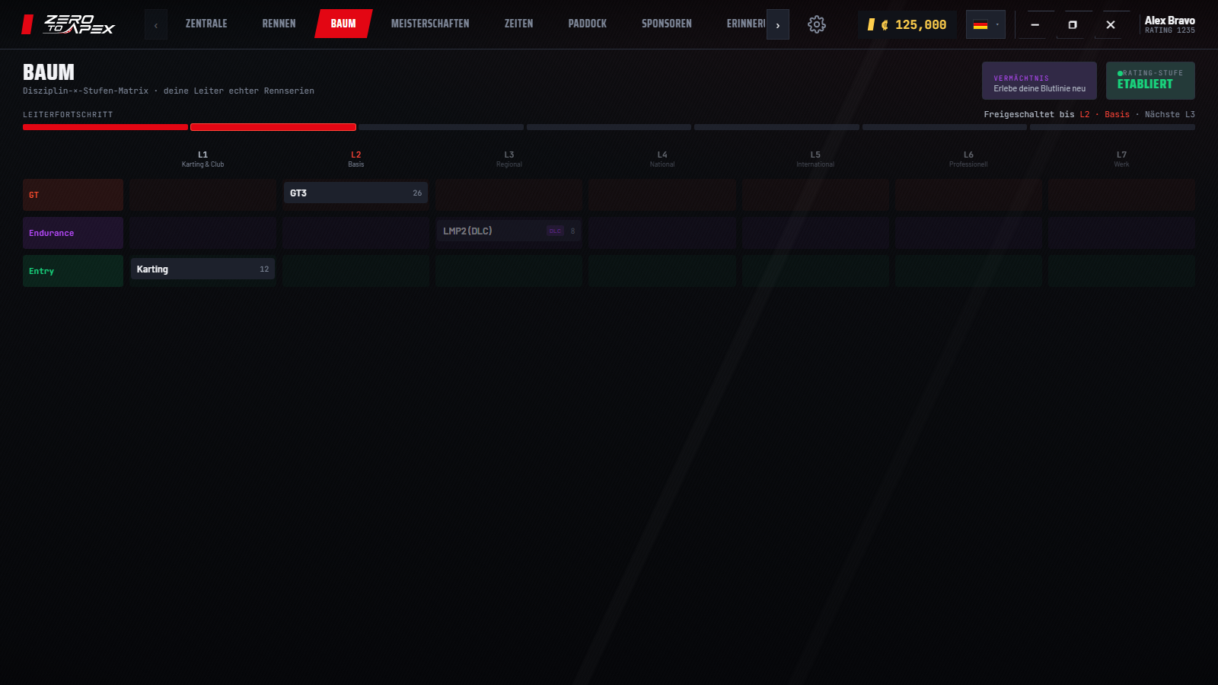
Task: Select the GT3 series cell
Action: pos(356,193)
